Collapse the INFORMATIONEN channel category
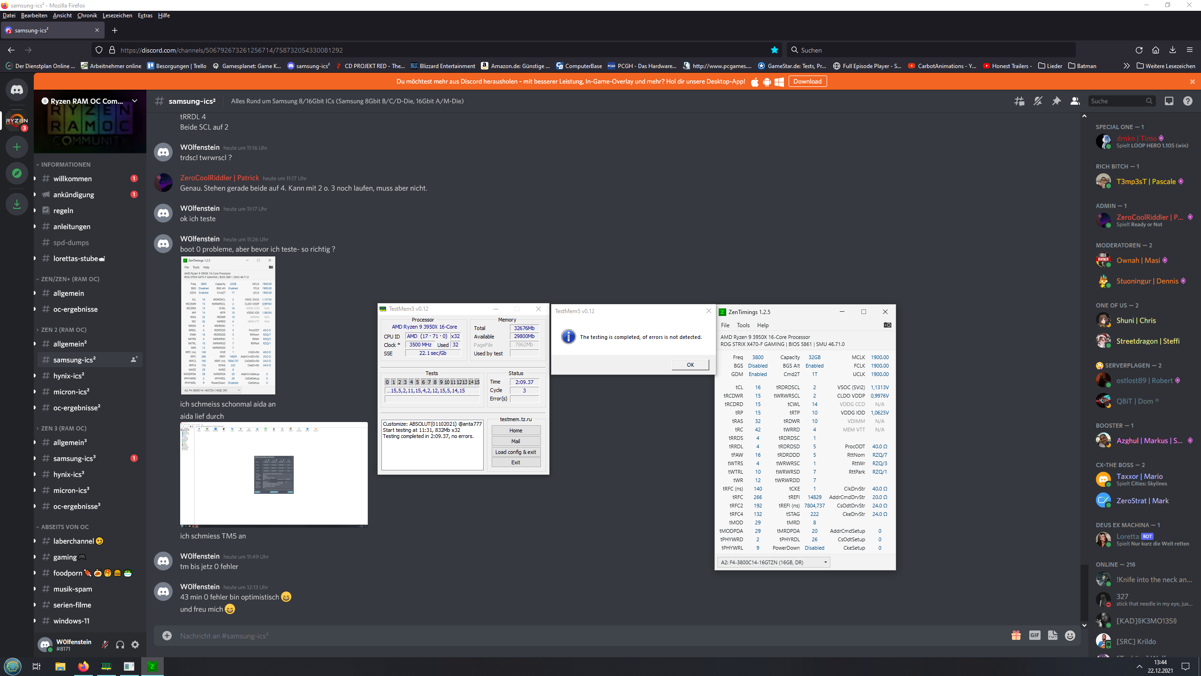 (65, 164)
